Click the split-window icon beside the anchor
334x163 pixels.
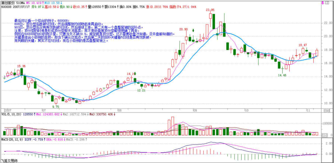[327, 3]
